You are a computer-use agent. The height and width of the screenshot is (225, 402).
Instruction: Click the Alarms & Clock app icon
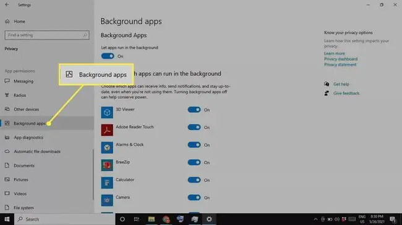(107, 147)
